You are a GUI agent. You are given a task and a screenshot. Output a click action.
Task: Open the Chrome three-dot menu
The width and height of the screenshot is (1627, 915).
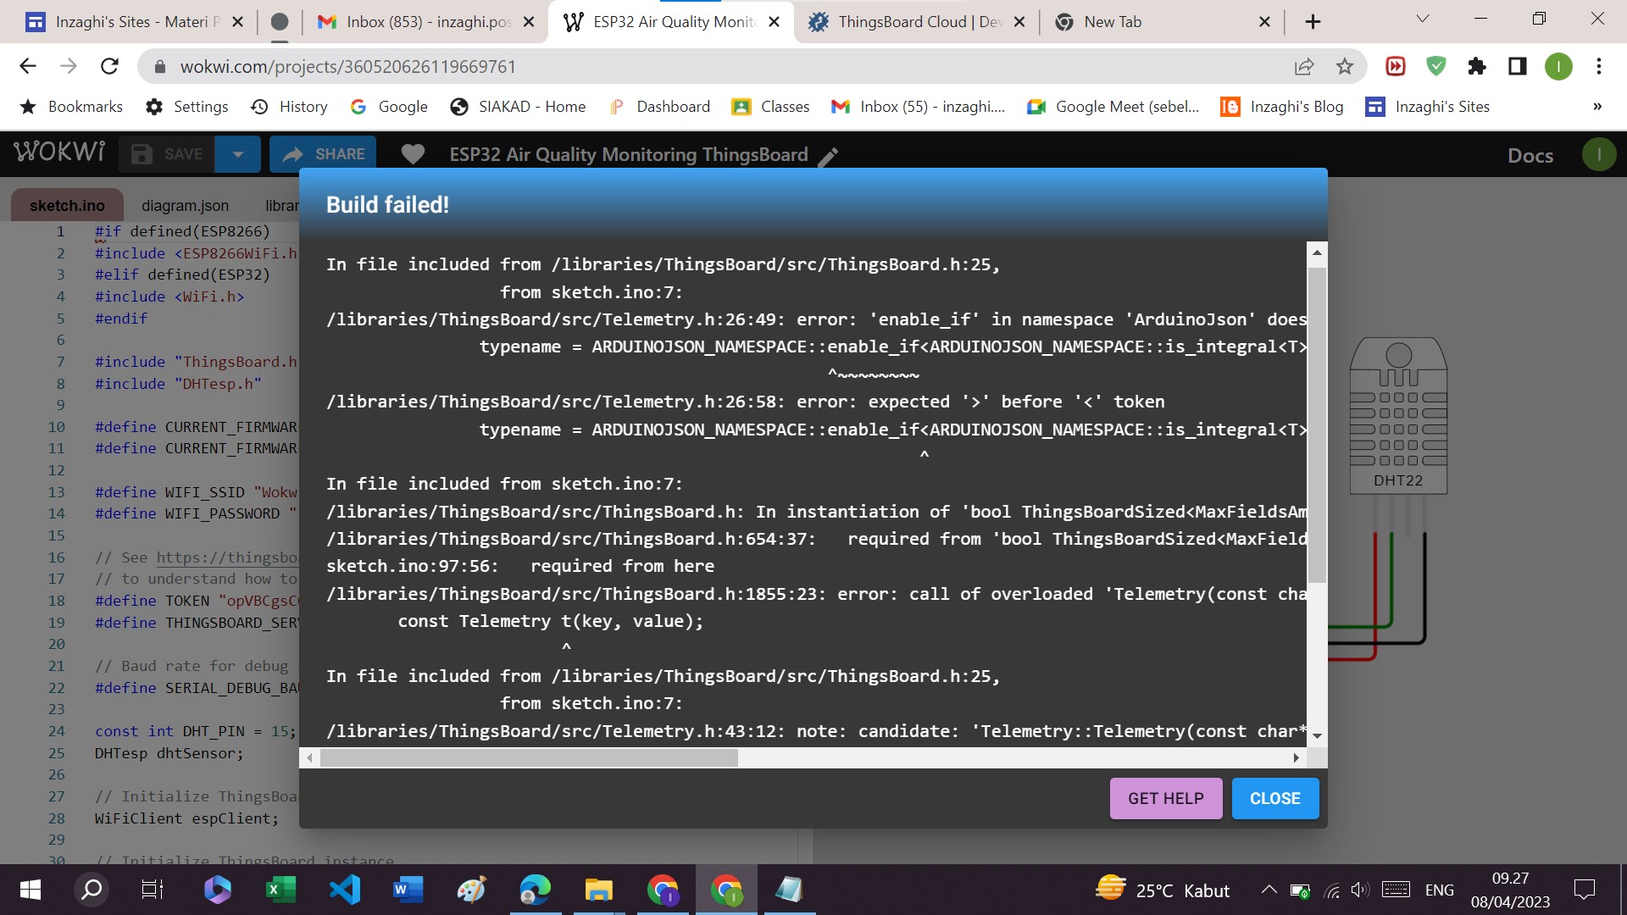tap(1599, 66)
